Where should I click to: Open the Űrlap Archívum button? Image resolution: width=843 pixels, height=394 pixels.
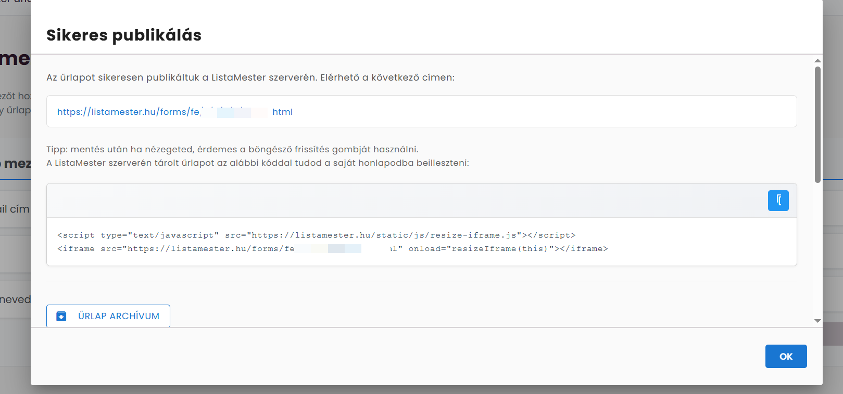(108, 316)
